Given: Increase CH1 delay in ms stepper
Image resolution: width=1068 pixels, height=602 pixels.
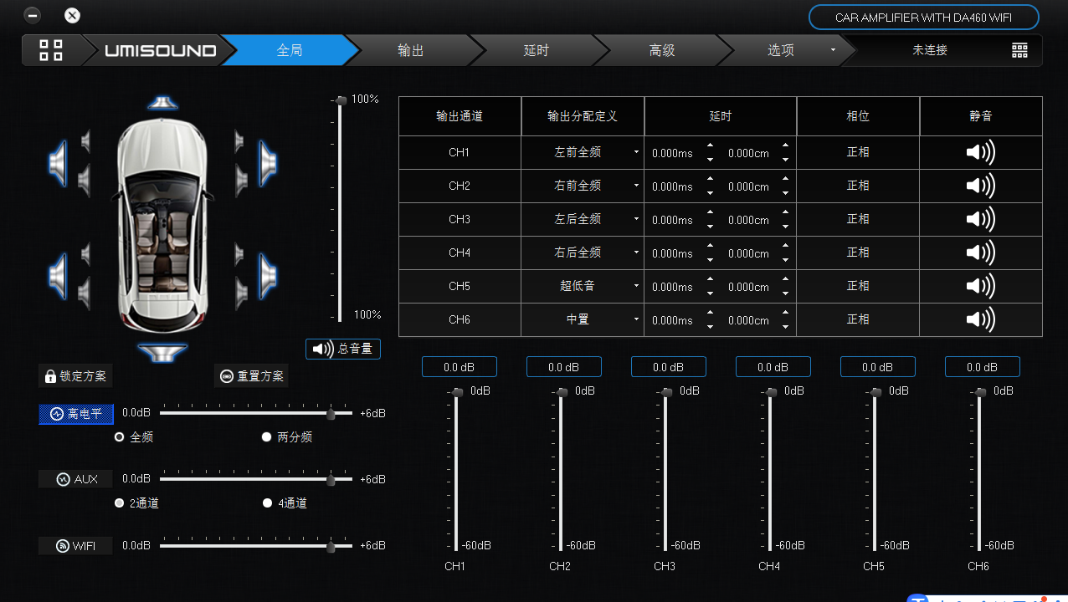Looking at the screenshot, I should 710,146.
